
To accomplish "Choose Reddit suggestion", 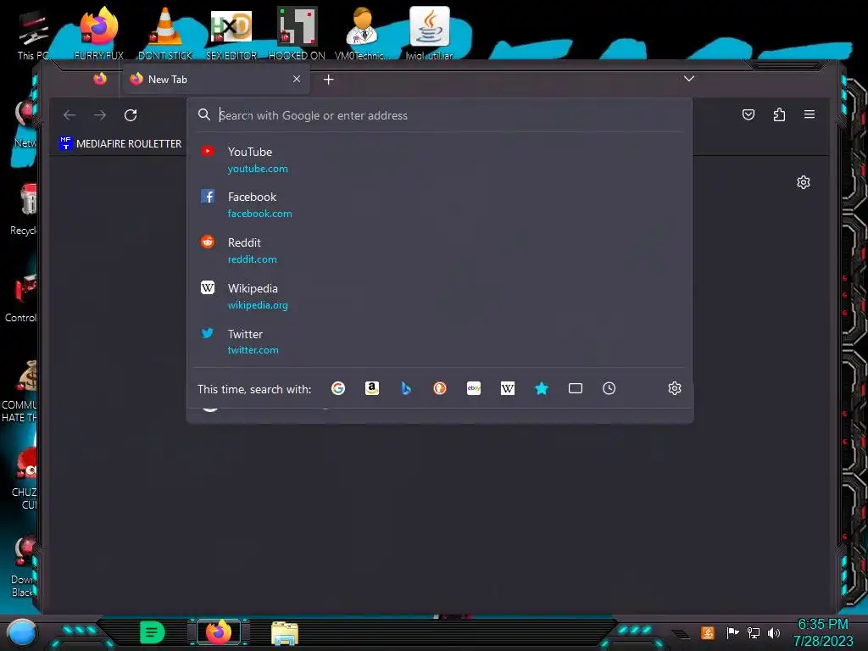I will [x=440, y=250].
